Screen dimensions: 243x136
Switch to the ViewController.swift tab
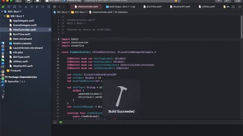pos(86,7)
